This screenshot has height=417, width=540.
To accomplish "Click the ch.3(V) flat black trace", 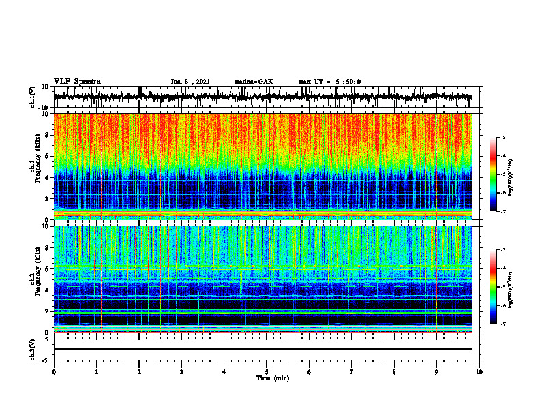I will coord(263,349).
